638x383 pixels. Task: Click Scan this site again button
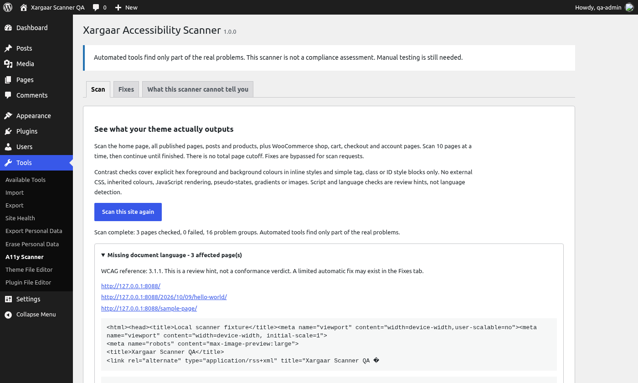[x=128, y=212]
